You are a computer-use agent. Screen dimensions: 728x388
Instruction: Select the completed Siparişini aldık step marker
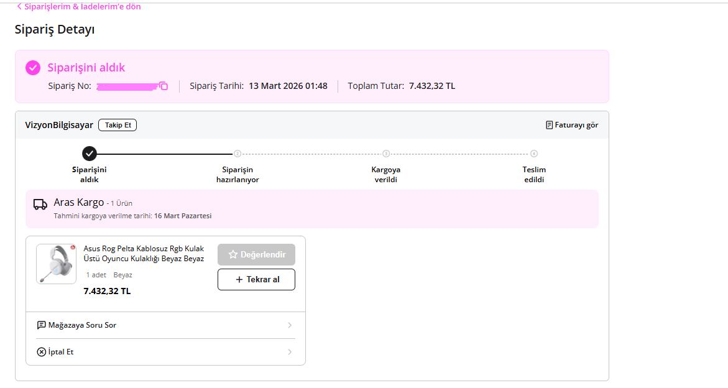tap(89, 154)
